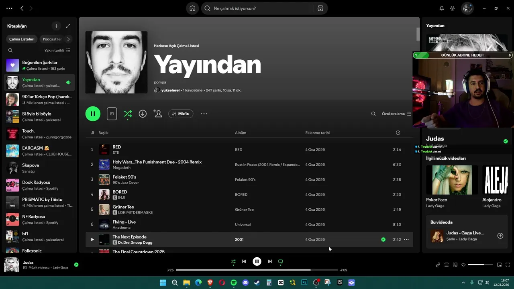Open more options for 'The Next Episode'
This screenshot has height=289, width=514.
point(406,240)
